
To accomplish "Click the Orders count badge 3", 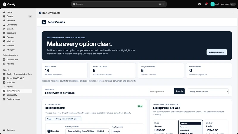I will 30,16.
